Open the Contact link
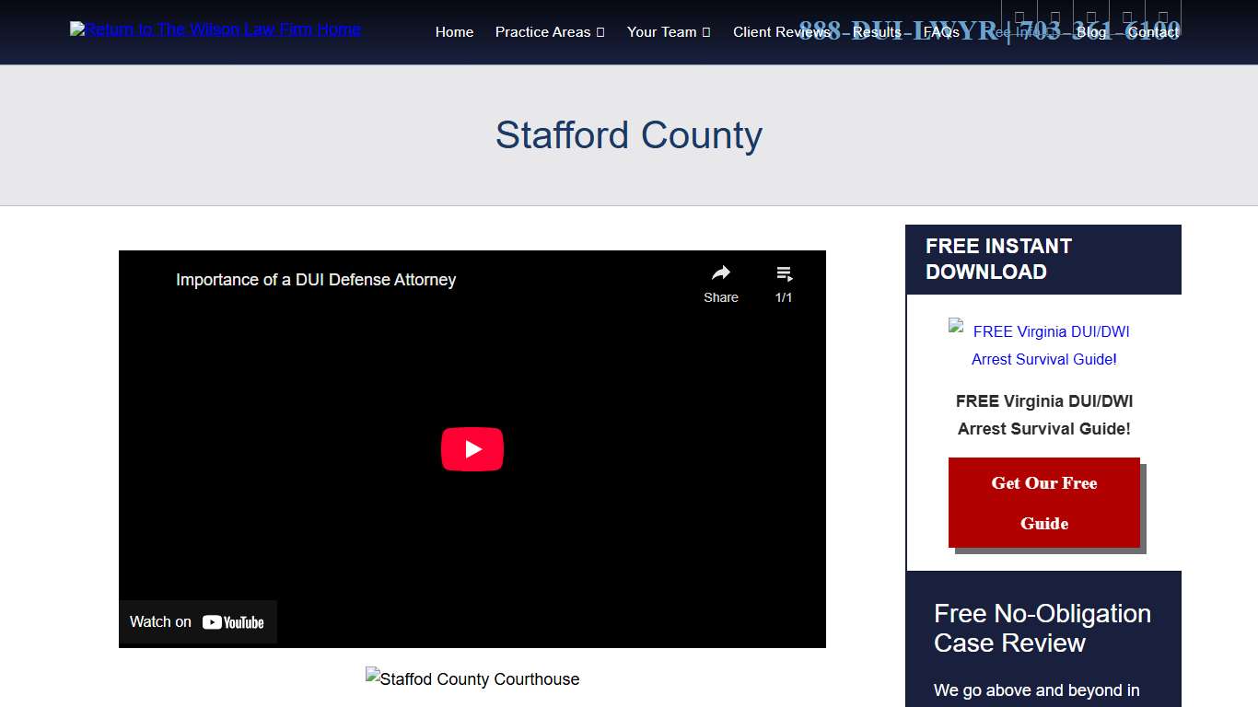 [1152, 31]
